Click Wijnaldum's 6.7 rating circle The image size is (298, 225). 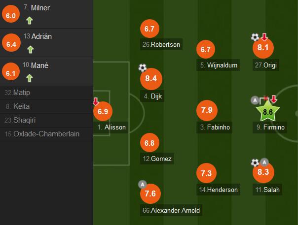coord(206,49)
